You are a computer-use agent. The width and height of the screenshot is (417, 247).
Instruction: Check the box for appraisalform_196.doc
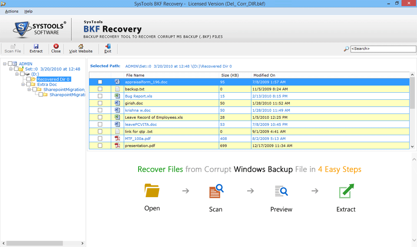100,82
